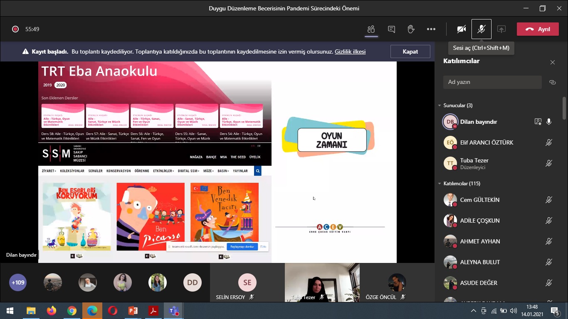Click the DD avatar in the bottom strip
The width and height of the screenshot is (568, 319).
tap(193, 283)
